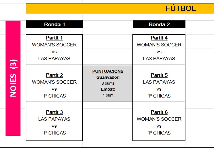Click the '1 punt' text
The width and height of the screenshot is (214, 148).
(x=108, y=95)
